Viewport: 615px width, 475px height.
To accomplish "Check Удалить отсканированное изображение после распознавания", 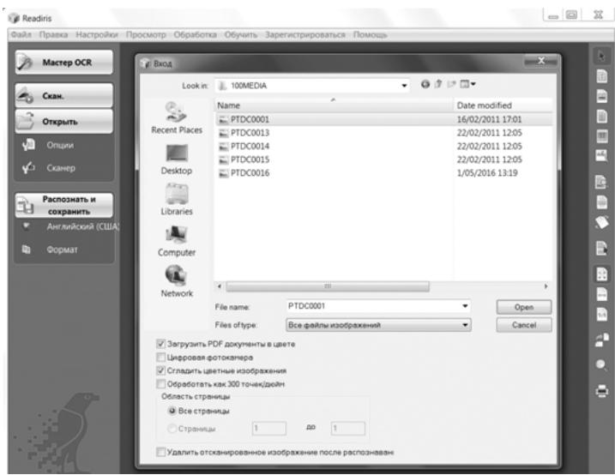I will [x=160, y=452].
